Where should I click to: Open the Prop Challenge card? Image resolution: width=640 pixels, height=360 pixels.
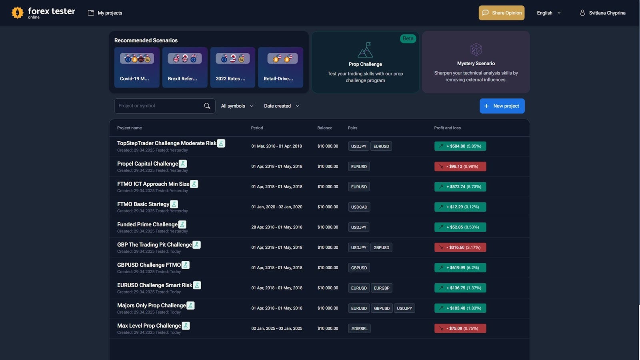click(x=365, y=62)
